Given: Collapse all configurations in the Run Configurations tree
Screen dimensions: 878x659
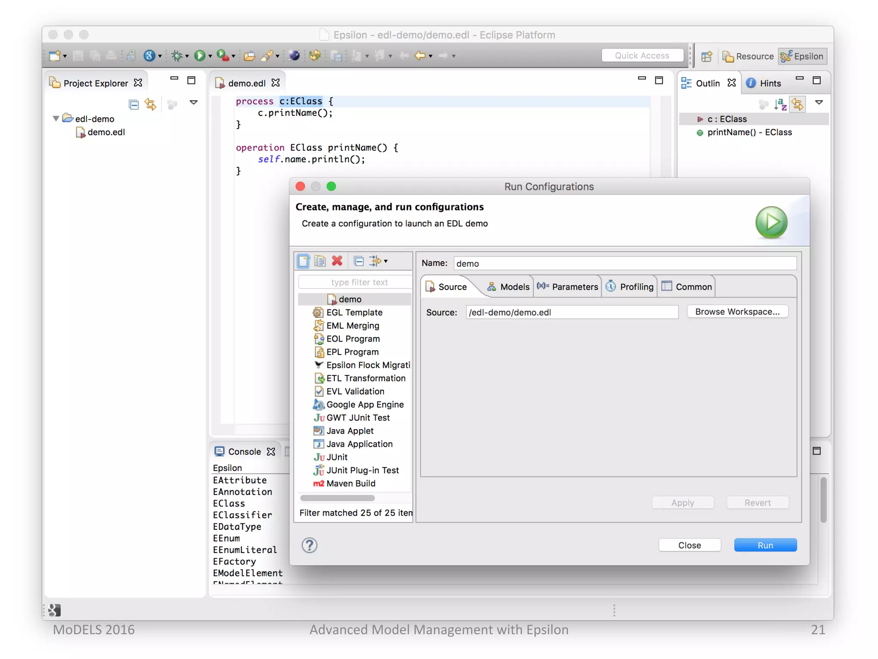Looking at the screenshot, I should point(359,261).
